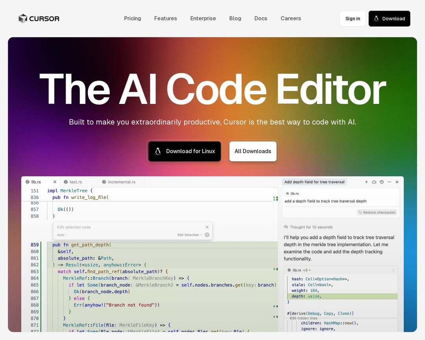Go to the Docs page
This screenshot has height=340, width=425.
click(x=261, y=18)
